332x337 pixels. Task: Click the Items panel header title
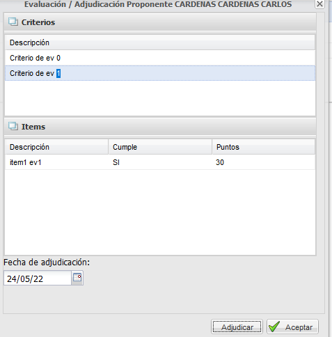pos(33,127)
